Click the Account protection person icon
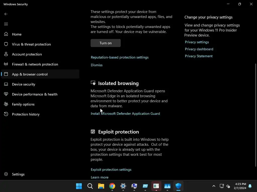The width and height of the screenshot is (257, 192). [6, 54]
